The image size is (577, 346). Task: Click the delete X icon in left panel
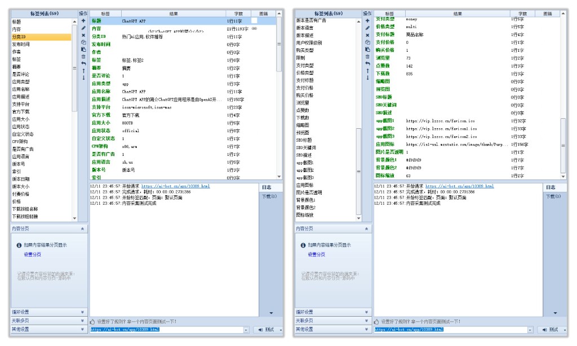83,35
